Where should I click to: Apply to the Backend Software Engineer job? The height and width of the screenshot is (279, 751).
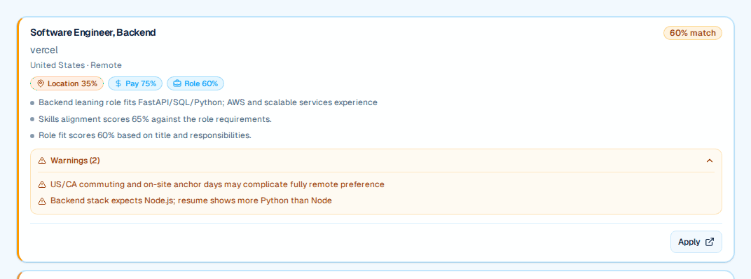[x=696, y=242]
